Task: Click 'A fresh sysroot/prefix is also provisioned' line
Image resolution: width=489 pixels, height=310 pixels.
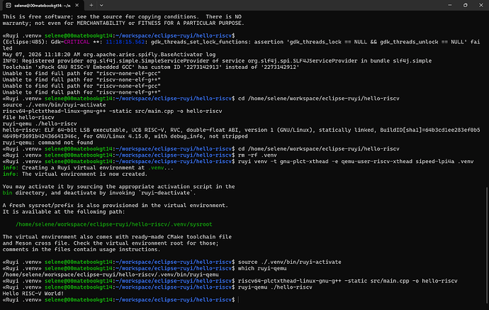Action: tap(116, 206)
